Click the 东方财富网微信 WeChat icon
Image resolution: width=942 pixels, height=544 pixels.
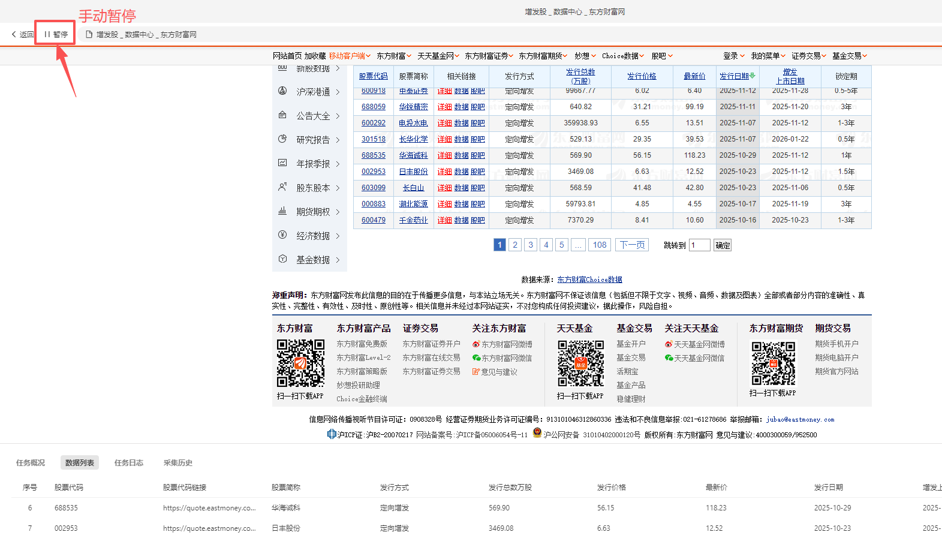click(x=476, y=358)
